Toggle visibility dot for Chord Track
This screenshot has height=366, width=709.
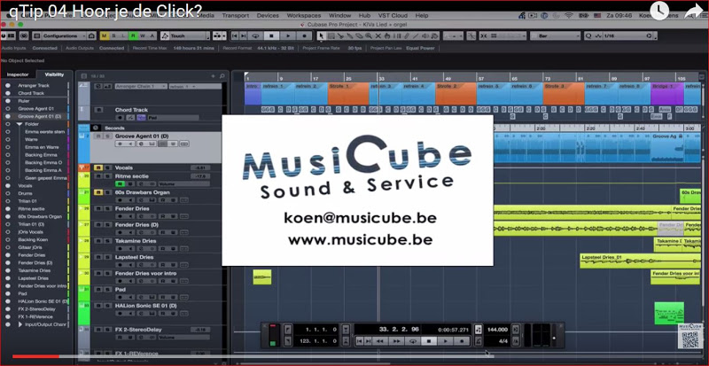coord(8,93)
